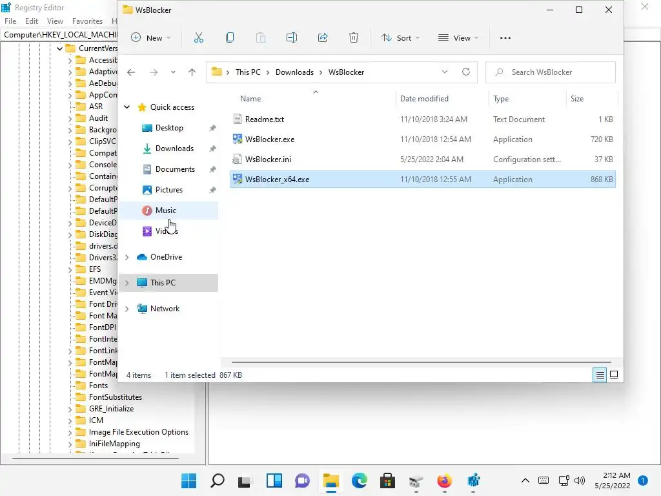Screen dimensions: 661x496
Task: Open the New dropdown menu
Action: (x=151, y=38)
